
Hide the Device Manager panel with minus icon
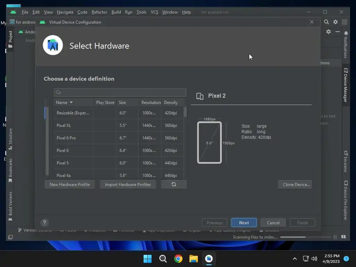pos(338,32)
